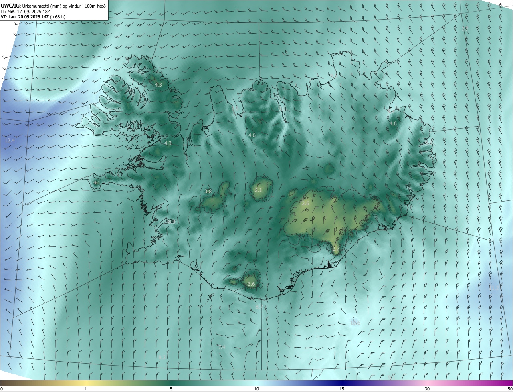The height and width of the screenshot is (392, 513).
Task: Click the 50 tick on the color scale
Action: pyautogui.click(x=510, y=389)
